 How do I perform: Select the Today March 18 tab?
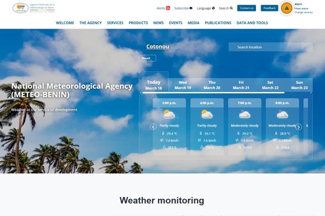pyautogui.click(x=154, y=85)
